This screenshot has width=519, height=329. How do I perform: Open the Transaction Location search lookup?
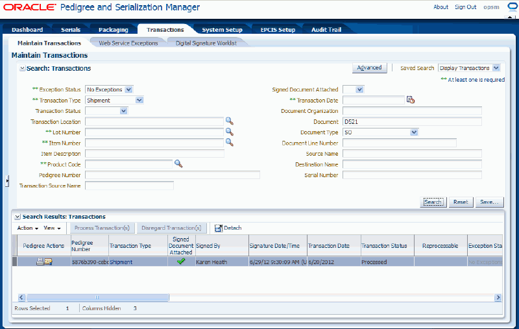(x=230, y=121)
